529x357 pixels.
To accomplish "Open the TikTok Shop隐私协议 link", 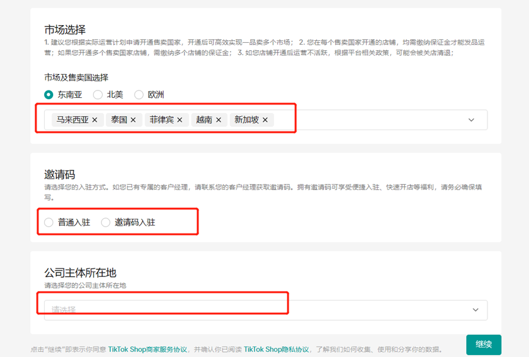I will (x=276, y=349).
